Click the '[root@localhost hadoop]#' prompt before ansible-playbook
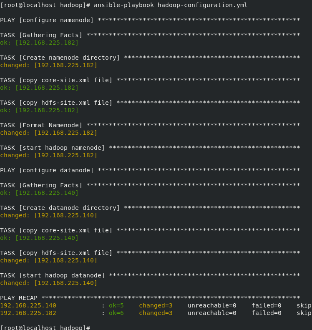This screenshot has width=312, height=330. click(45, 5)
